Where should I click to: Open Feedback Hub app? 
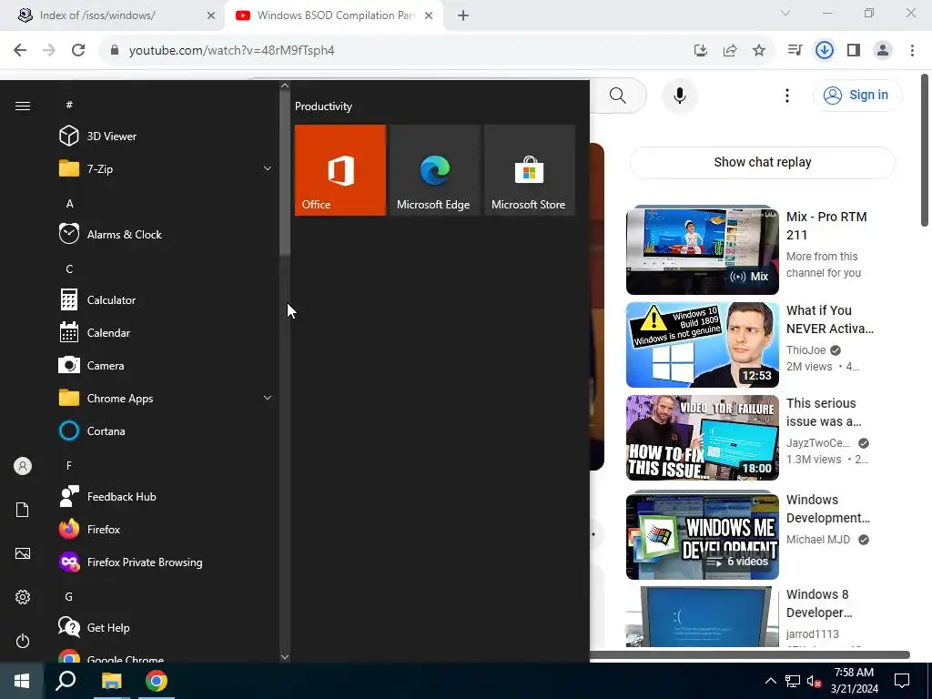coord(167,496)
